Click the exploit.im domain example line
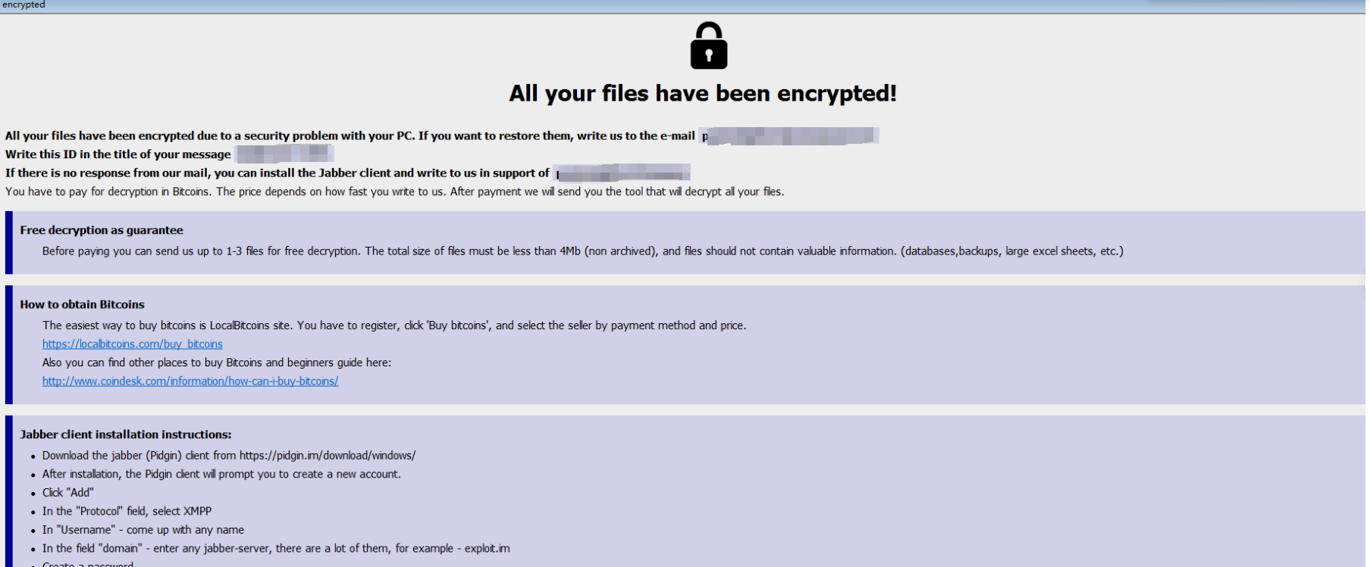The width and height of the screenshot is (1370, 567). (276, 549)
